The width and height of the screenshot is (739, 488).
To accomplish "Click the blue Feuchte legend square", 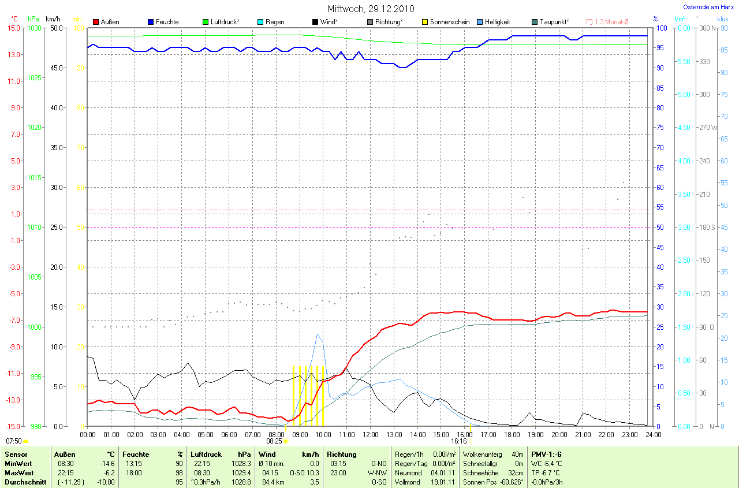I will [151, 22].
